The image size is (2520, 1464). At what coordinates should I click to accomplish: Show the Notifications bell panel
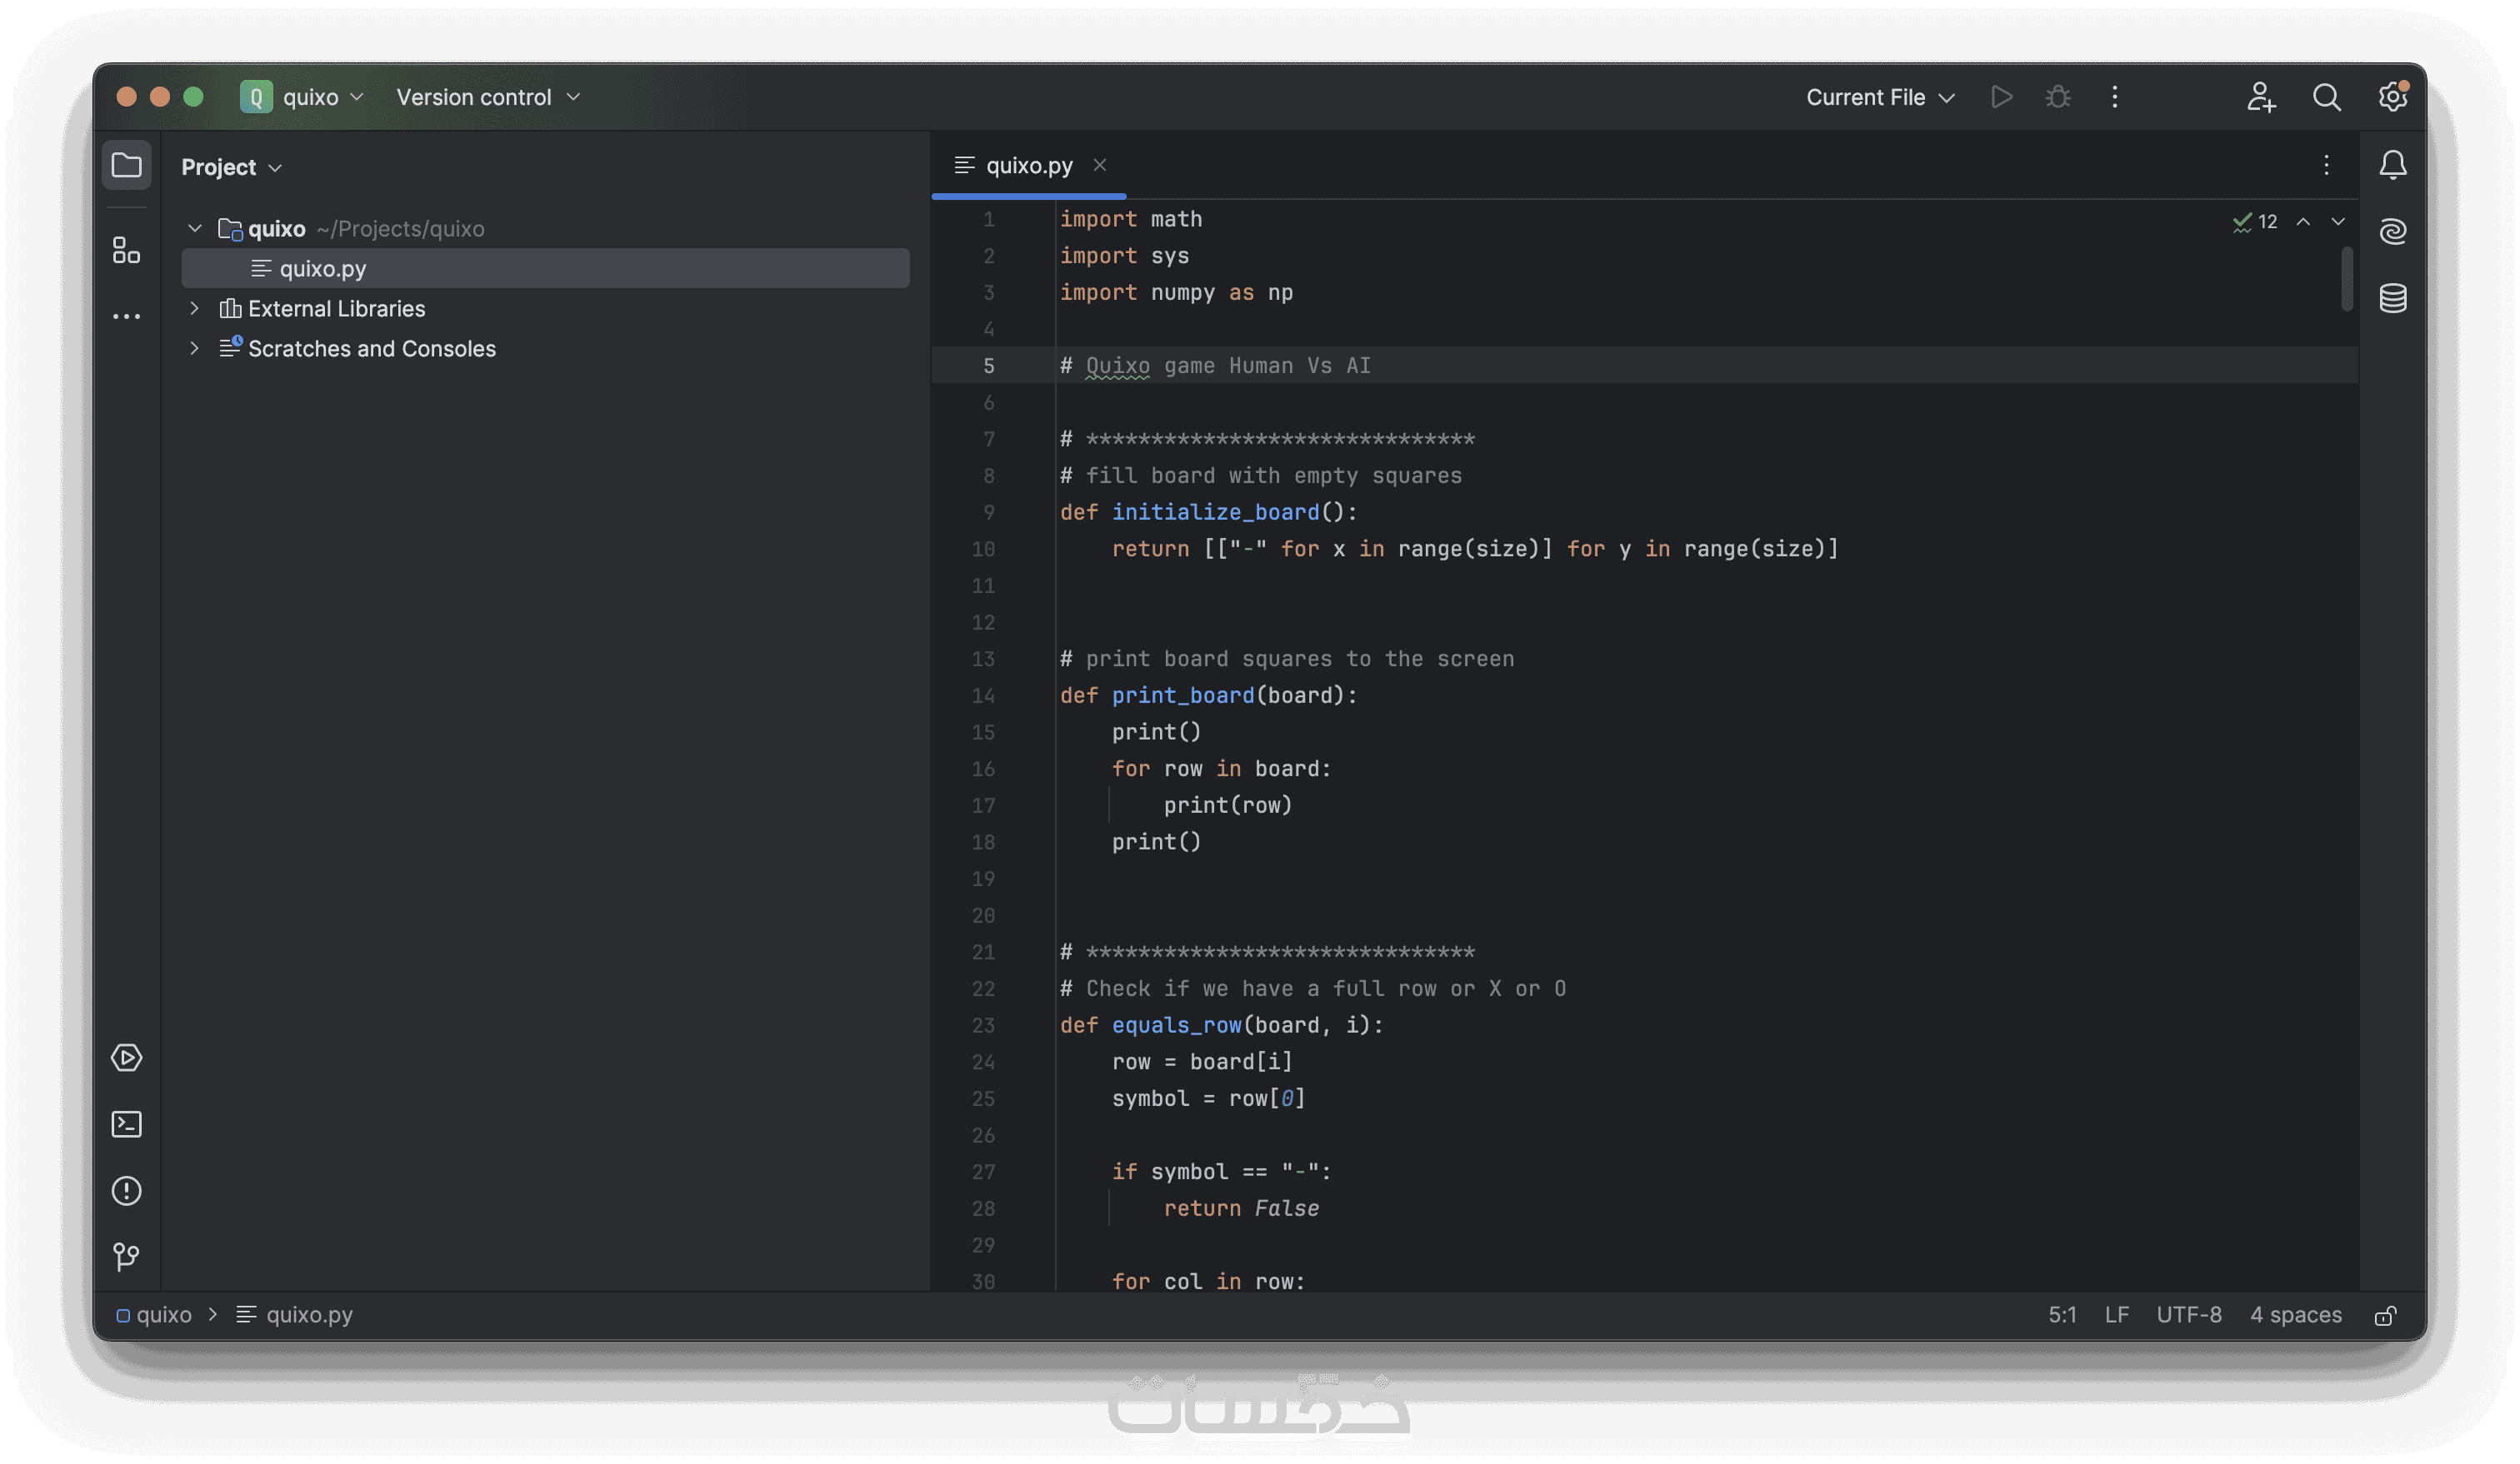[x=2392, y=165]
